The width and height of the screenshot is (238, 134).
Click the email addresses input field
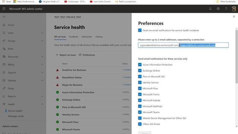click(183, 45)
